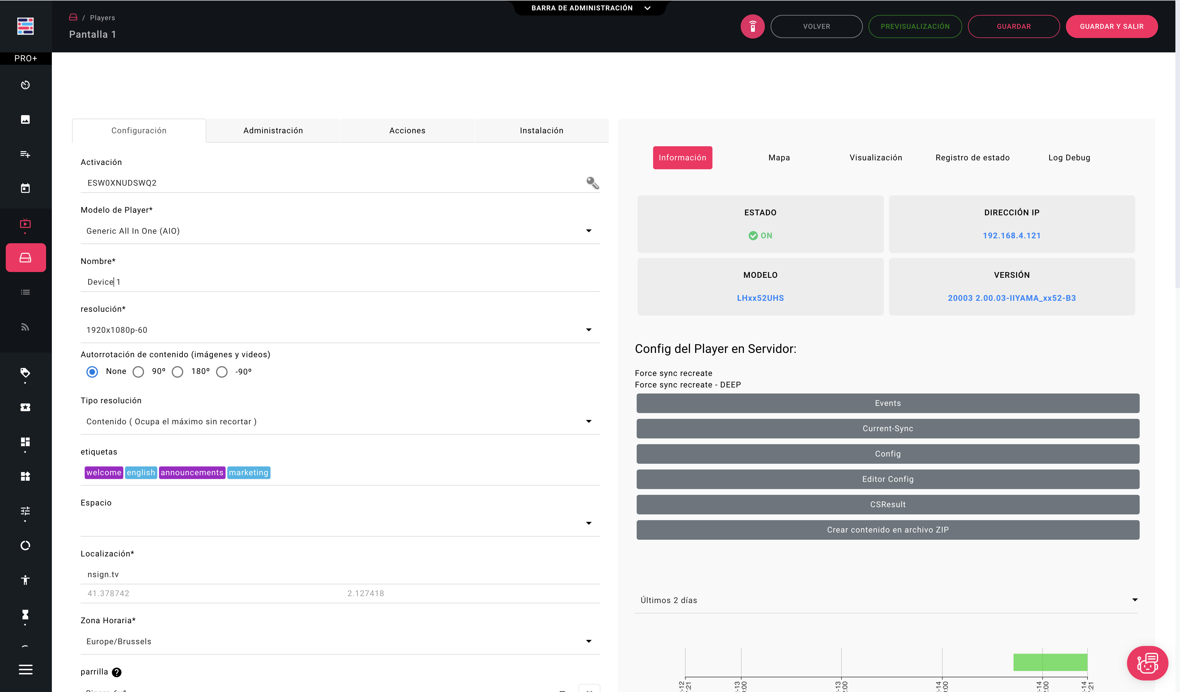
Task: Select 180° autorotation radio button
Action: tap(177, 372)
